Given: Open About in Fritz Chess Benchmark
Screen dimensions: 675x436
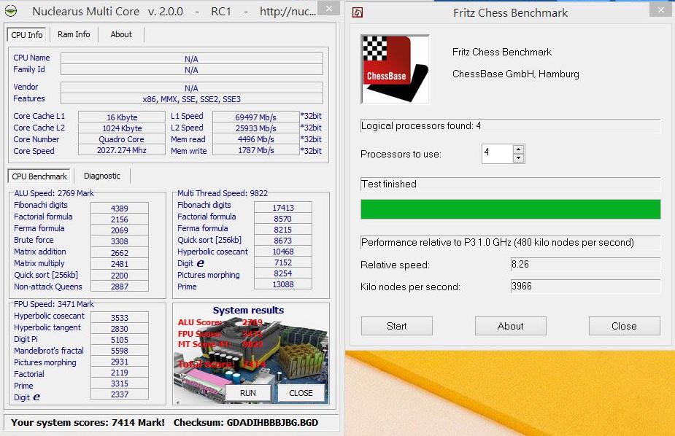Looking at the screenshot, I should click(x=511, y=326).
